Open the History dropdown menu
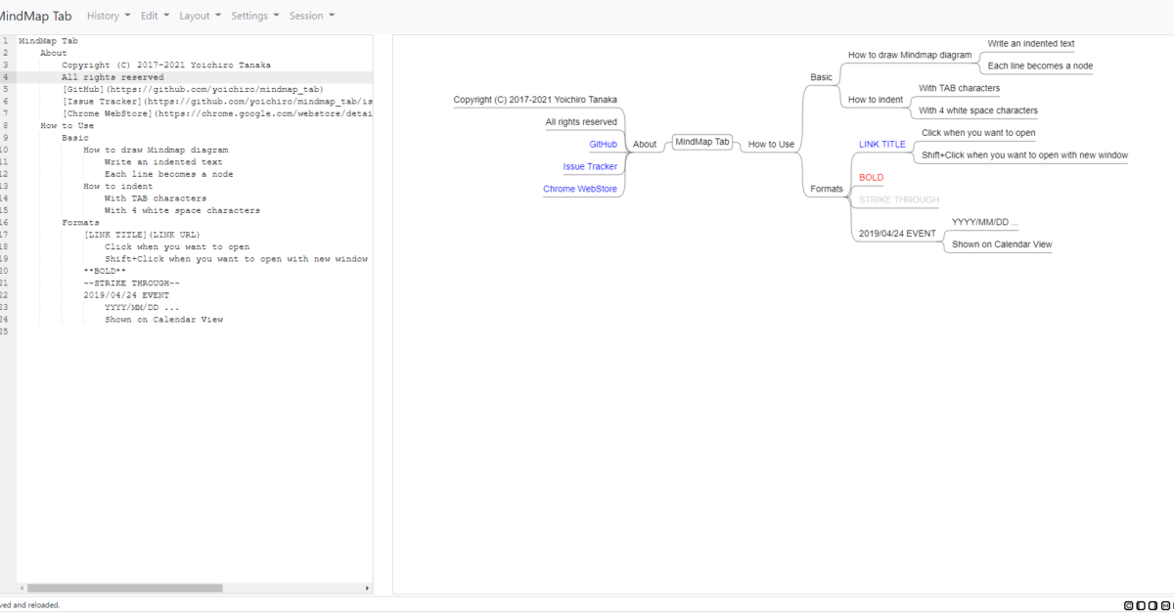The height and width of the screenshot is (614, 1174). pyautogui.click(x=109, y=16)
